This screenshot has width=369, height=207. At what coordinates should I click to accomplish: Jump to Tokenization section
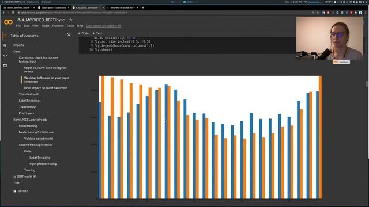27,107
